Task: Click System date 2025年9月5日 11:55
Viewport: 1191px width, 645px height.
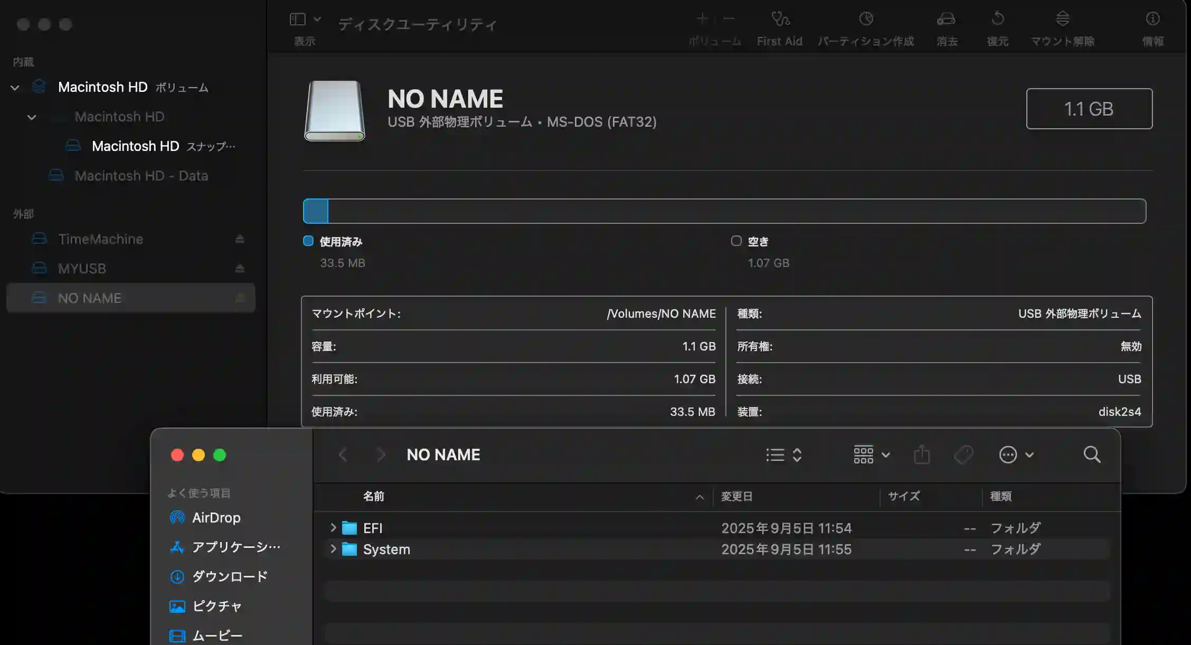Action: click(787, 549)
